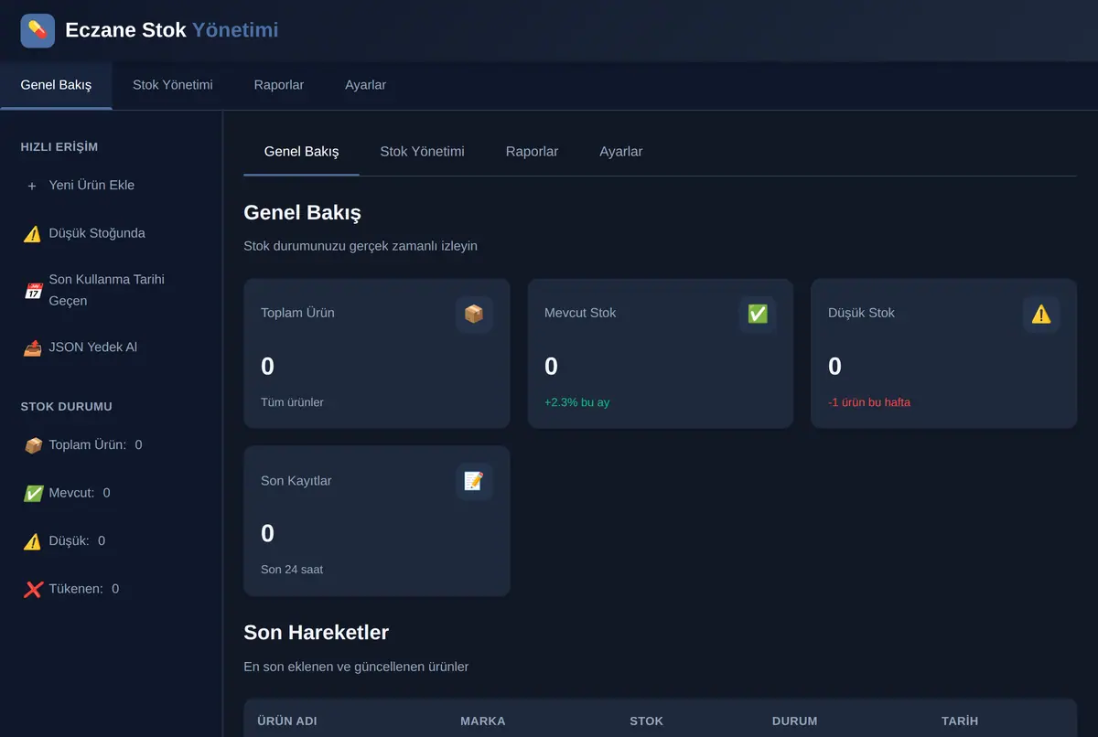The image size is (1098, 737).
Task: Click the package icon on Toplam Ürün card
Action: pyautogui.click(x=474, y=314)
